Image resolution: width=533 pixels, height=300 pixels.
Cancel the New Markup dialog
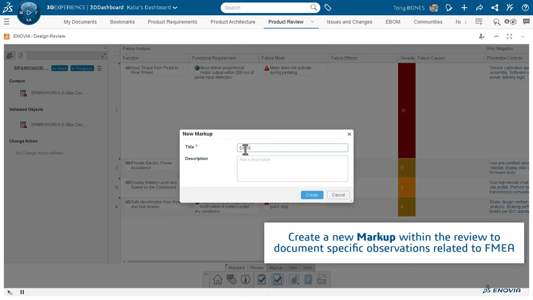338,195
